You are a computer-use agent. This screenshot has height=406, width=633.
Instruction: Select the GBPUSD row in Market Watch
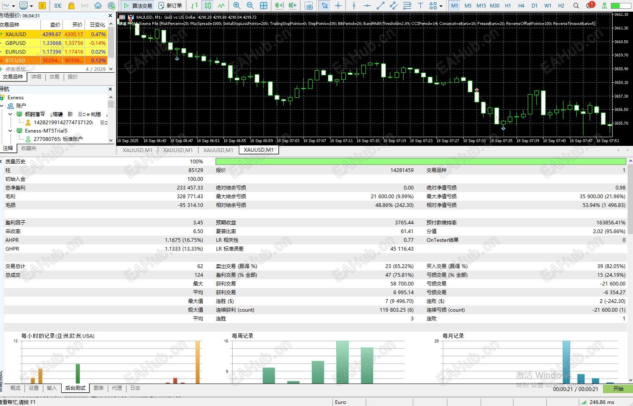pos(54,43)
